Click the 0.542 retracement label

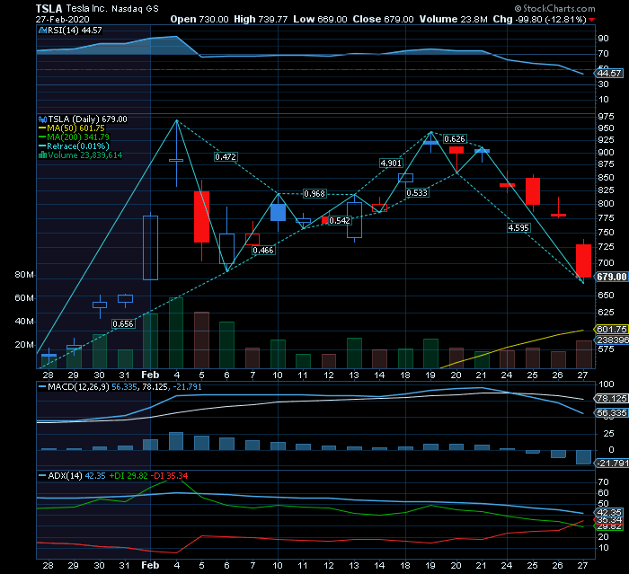pos(340,221)
